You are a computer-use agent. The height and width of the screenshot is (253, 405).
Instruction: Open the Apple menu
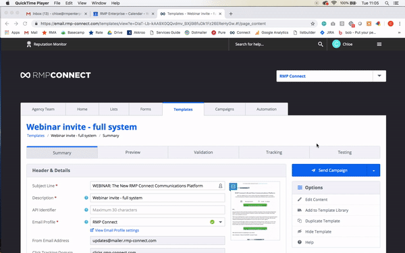[x=7, y=3]
